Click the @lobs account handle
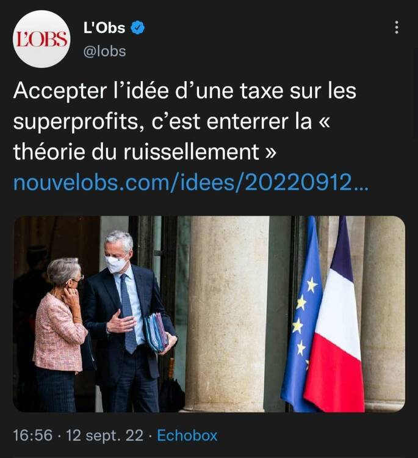 pos(104,51)
